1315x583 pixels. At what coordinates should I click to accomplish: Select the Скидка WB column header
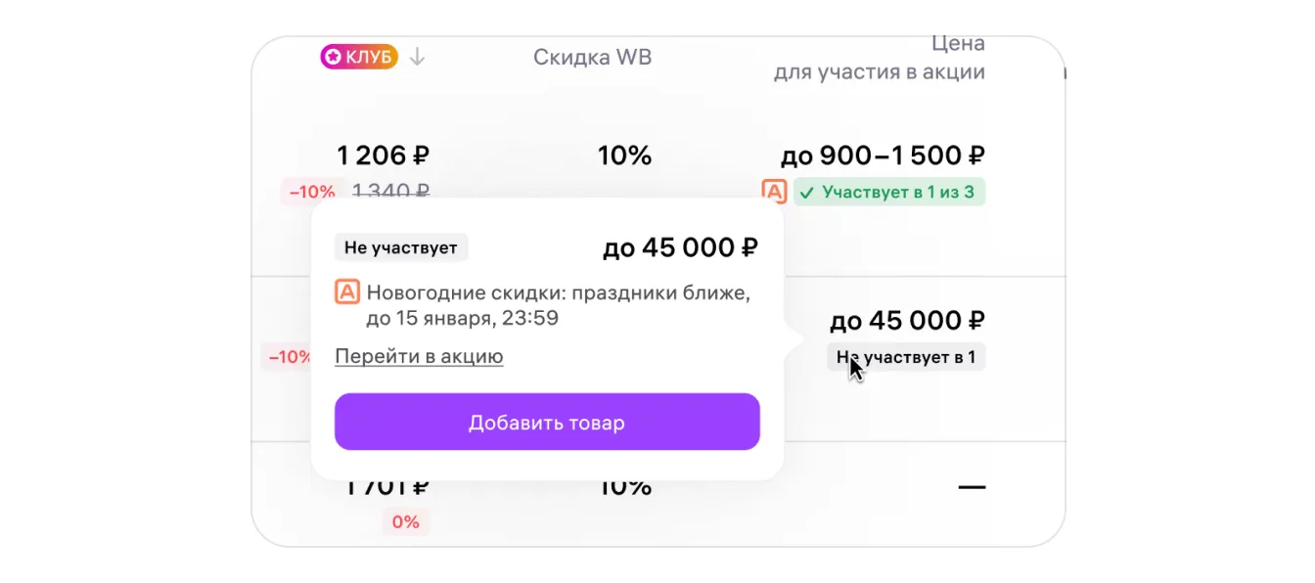(592, 58)
